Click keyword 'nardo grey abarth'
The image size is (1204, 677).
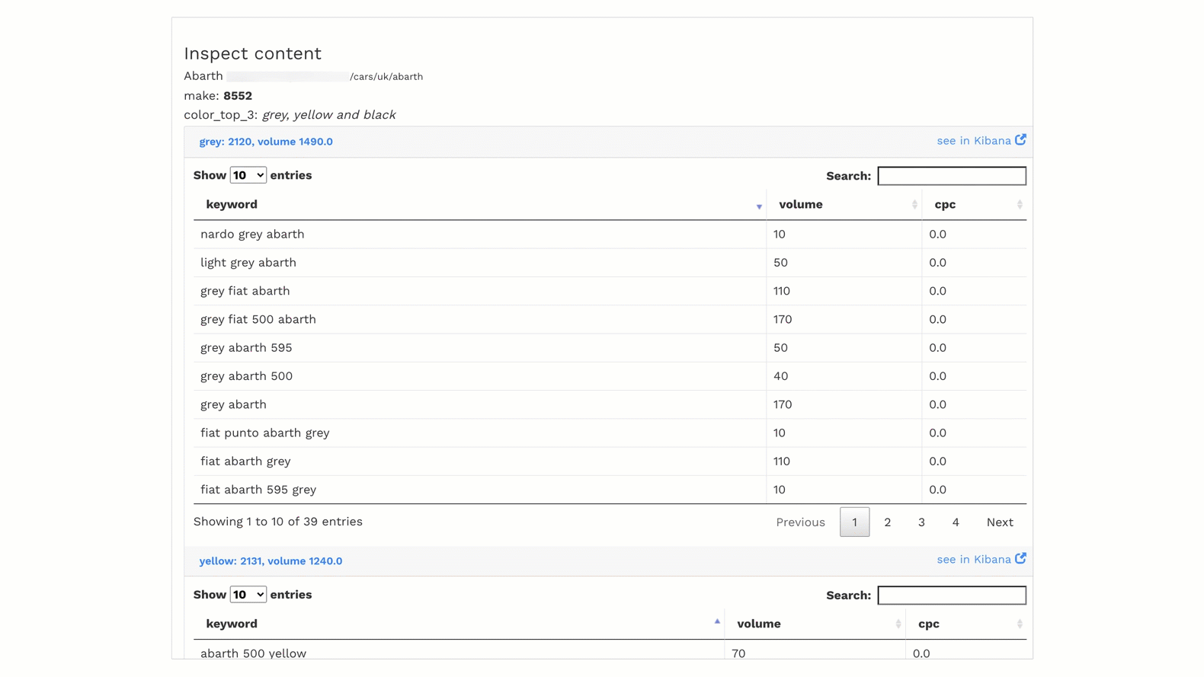(252, 235)
